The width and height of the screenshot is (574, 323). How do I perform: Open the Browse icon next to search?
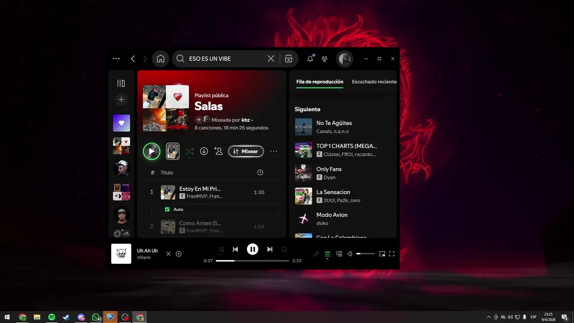click(x=288, y=59)
